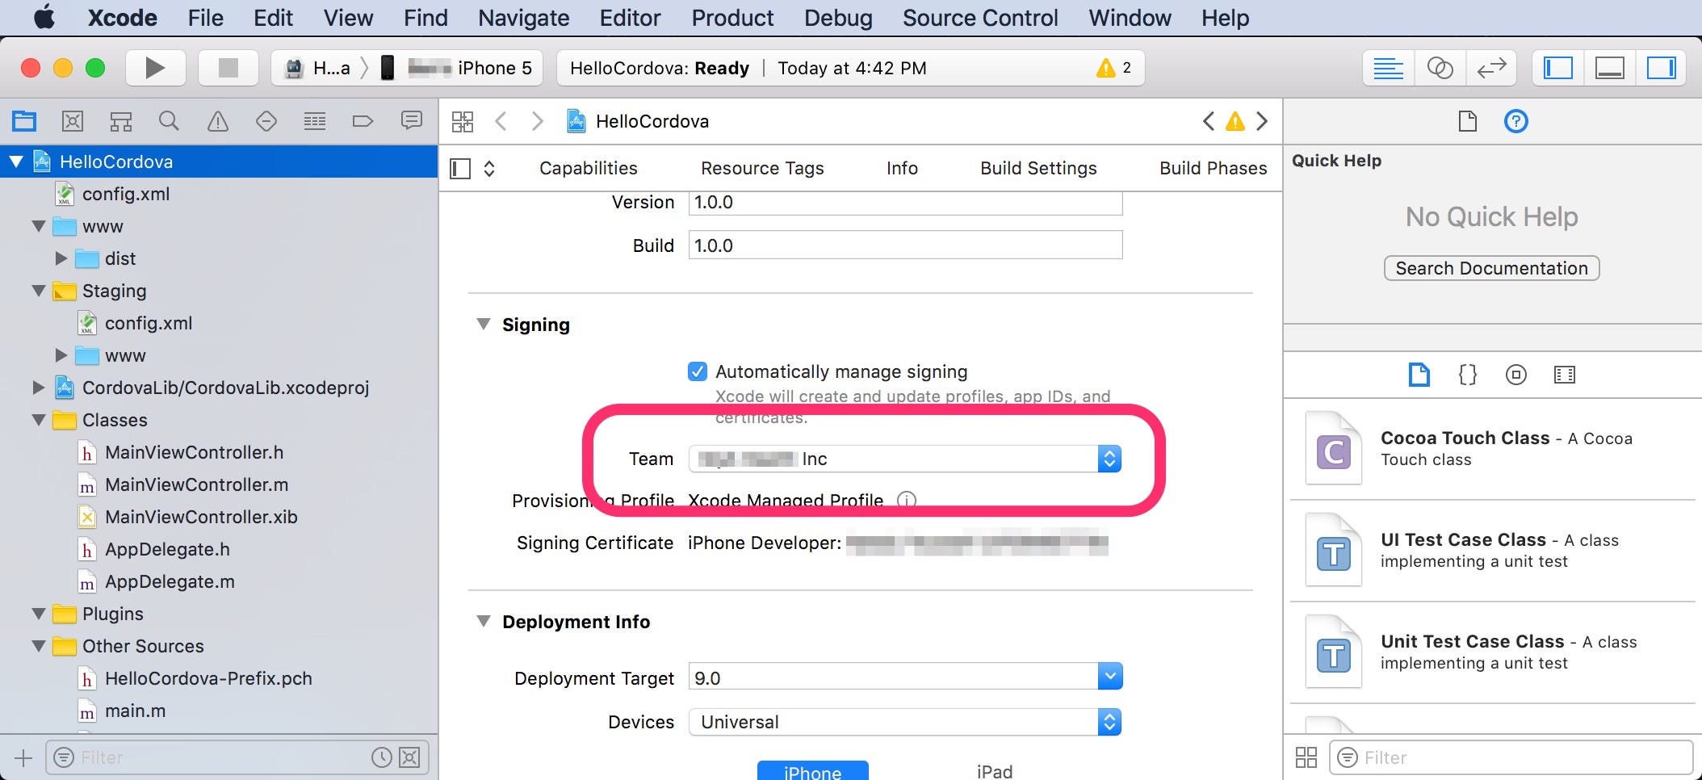Open the Source Control menu
The image size is (1702, 780).
(979, 18)
